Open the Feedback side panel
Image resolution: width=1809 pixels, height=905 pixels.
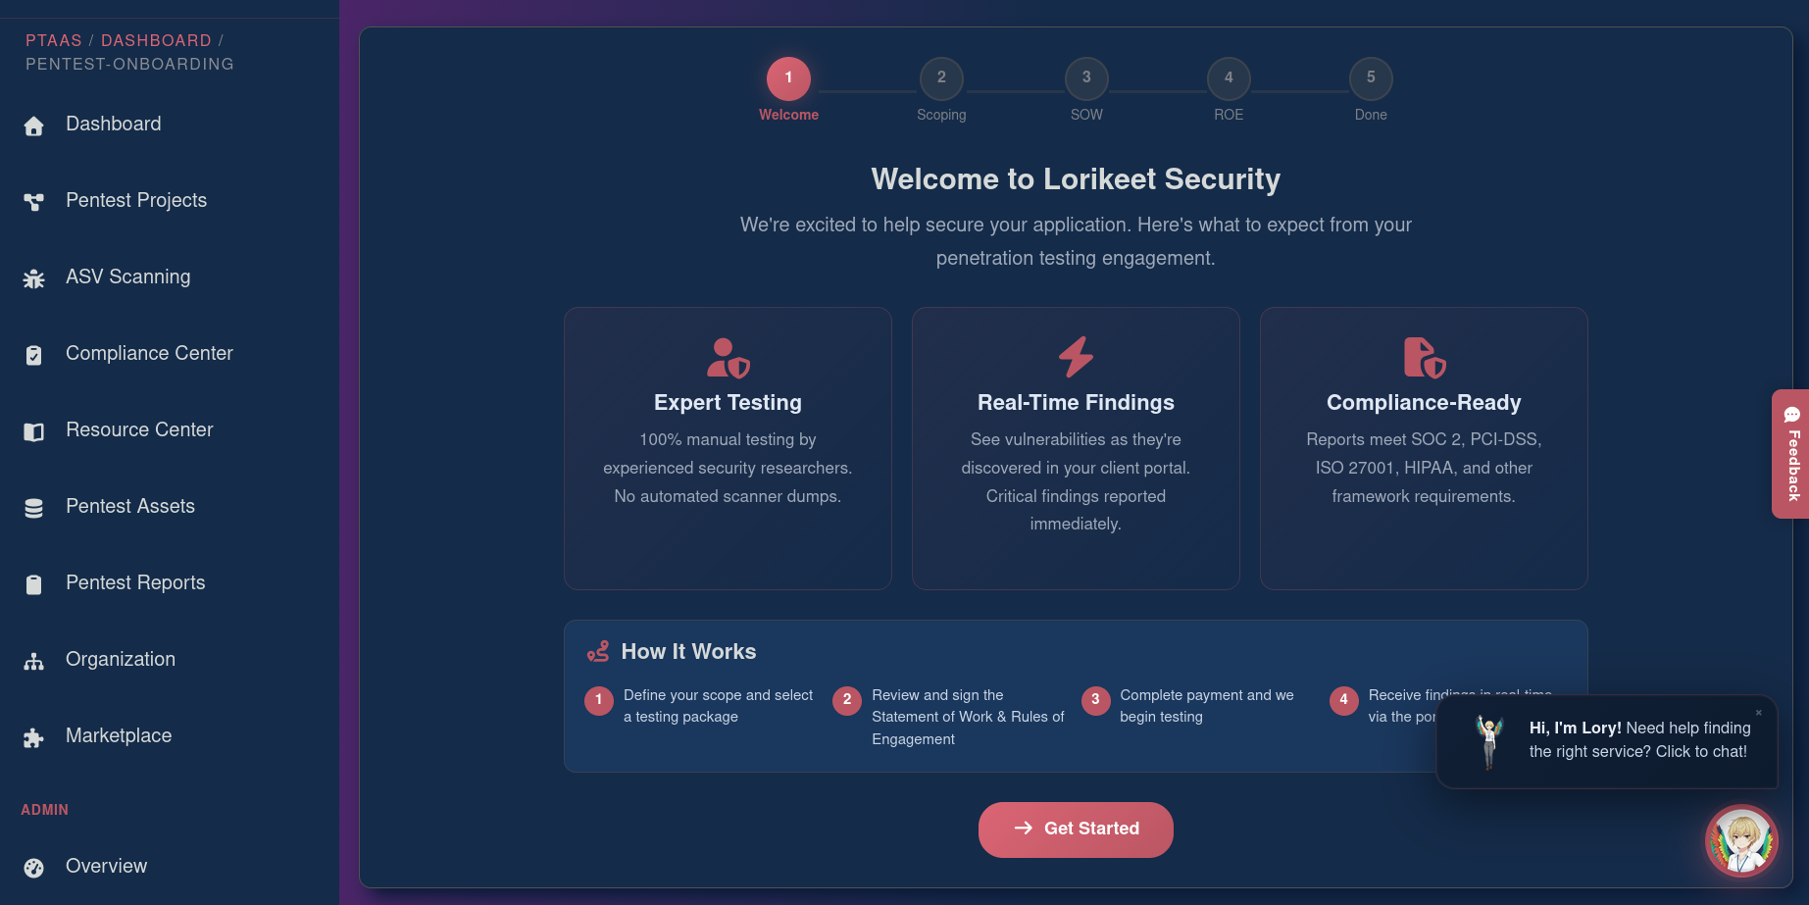(1790, 454)
